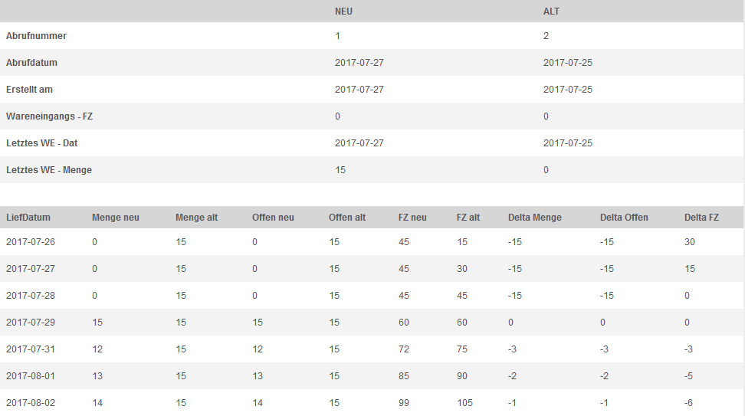The image size is (745, 416).
Task: Select the Letztes WE - Menge label
Action: (49, 170)
